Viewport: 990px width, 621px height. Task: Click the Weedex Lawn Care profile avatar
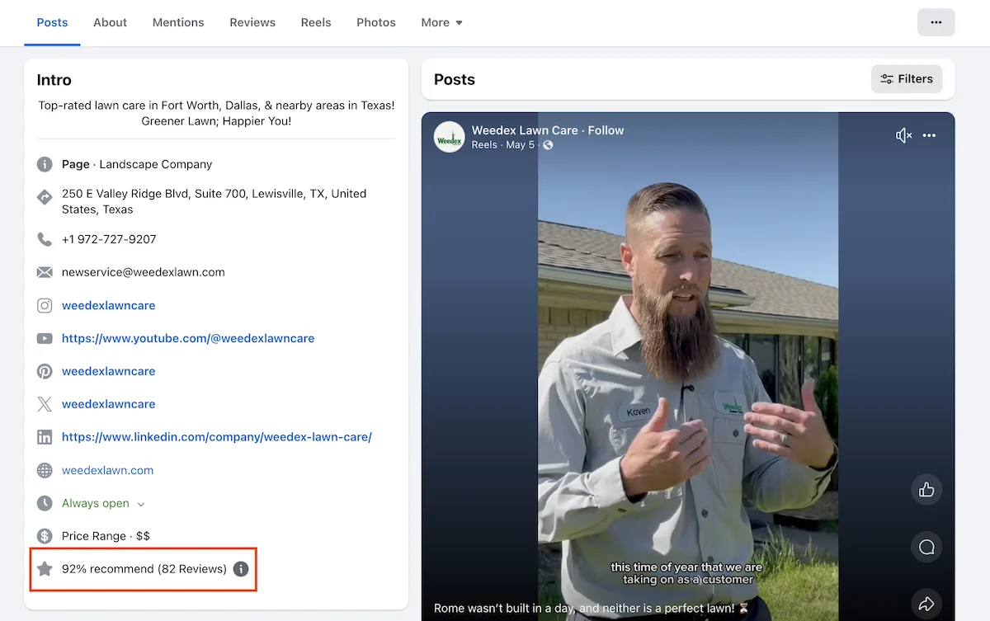450,137
